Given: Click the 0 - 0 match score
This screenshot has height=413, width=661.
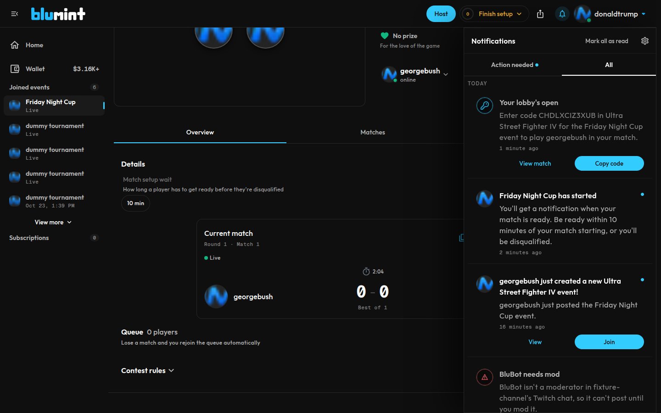Looking at the screenshot, I should 373,292.
